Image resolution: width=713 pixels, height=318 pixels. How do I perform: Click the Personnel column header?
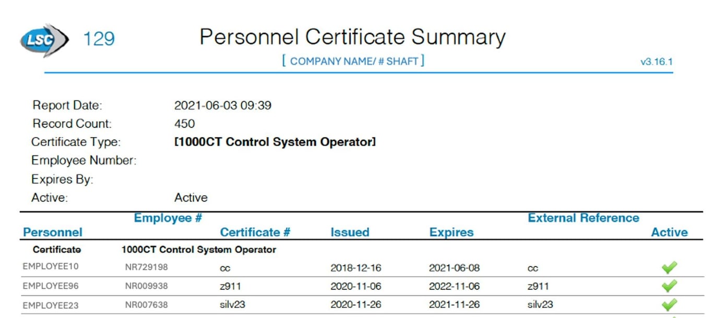click(53, 233)
